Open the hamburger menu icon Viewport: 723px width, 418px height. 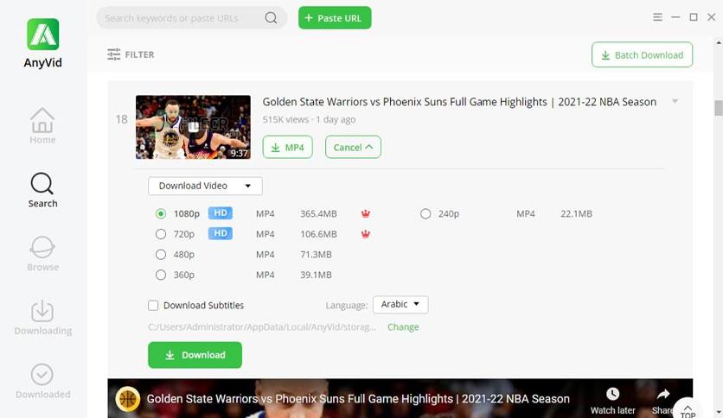coord(657,17)
